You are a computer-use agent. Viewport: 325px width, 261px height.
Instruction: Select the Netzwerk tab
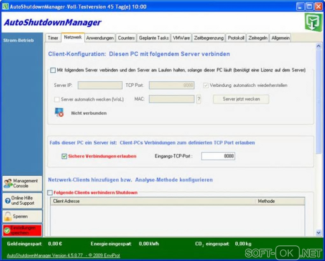click(73, 37)
